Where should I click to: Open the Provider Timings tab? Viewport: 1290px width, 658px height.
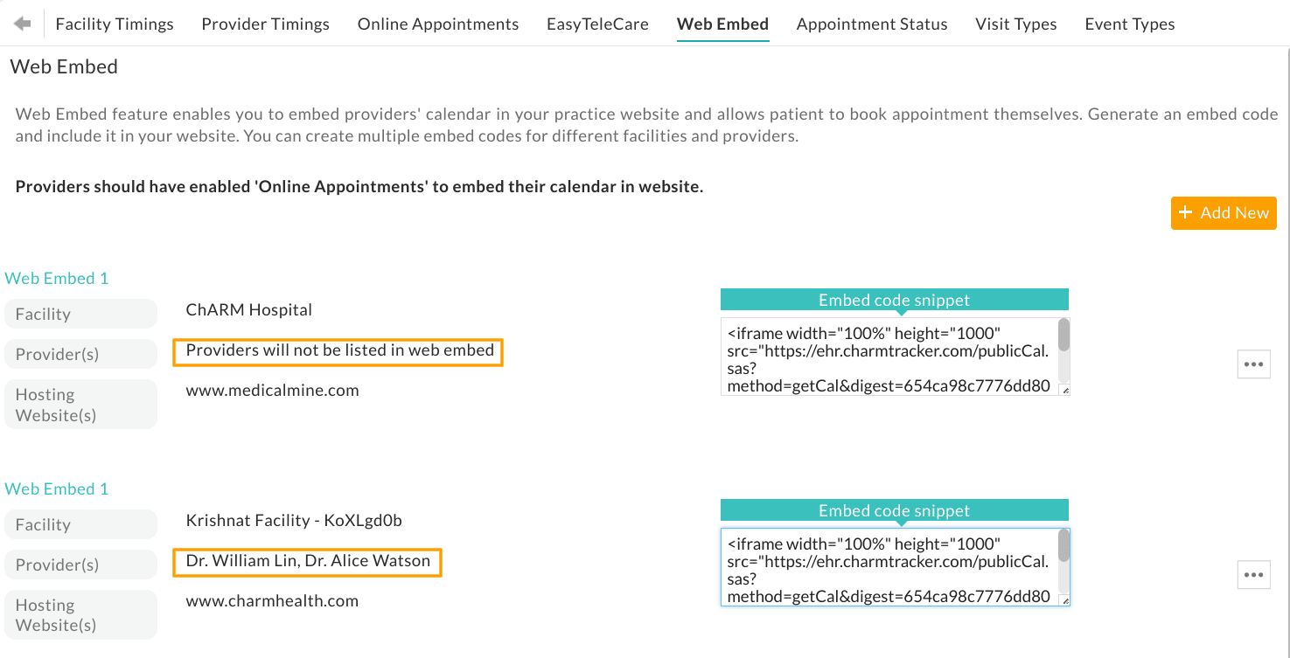point(265,24)
